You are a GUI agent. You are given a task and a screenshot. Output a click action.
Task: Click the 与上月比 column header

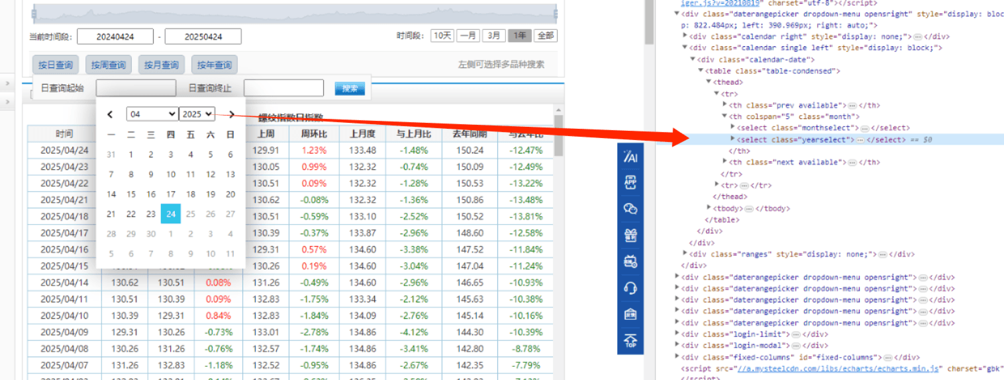tap(413, 133)
